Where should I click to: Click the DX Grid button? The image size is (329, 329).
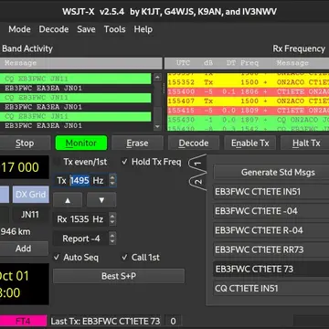coord(30,195)
